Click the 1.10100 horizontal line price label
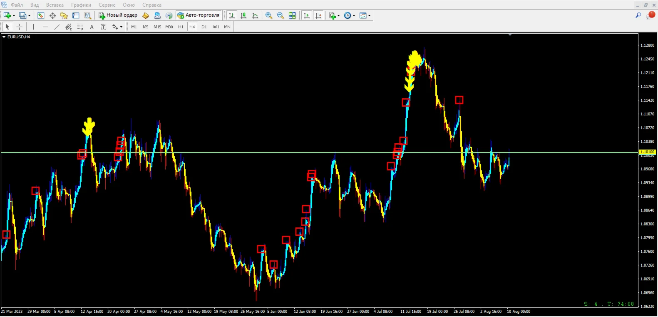Image resolution: width=658 pixels, height=317 pixels. click(647, 152)
